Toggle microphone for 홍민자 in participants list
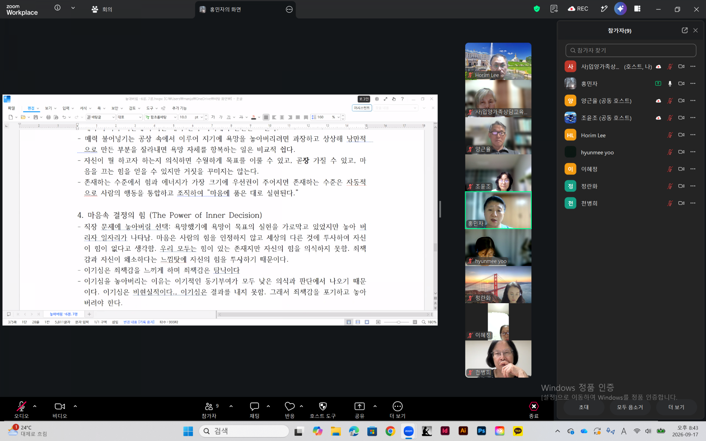The width and height of the screenshot is (706, 441). point(670,84)
